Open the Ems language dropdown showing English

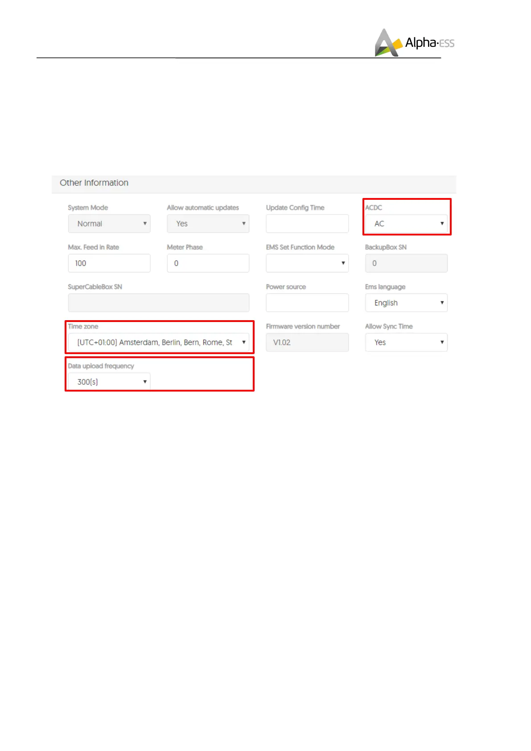[406, 303]
